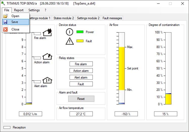The width and height of the screenshot is (189, 132).
Task: Click the Fire alarm relay state box
Action: tap(81, 64)
